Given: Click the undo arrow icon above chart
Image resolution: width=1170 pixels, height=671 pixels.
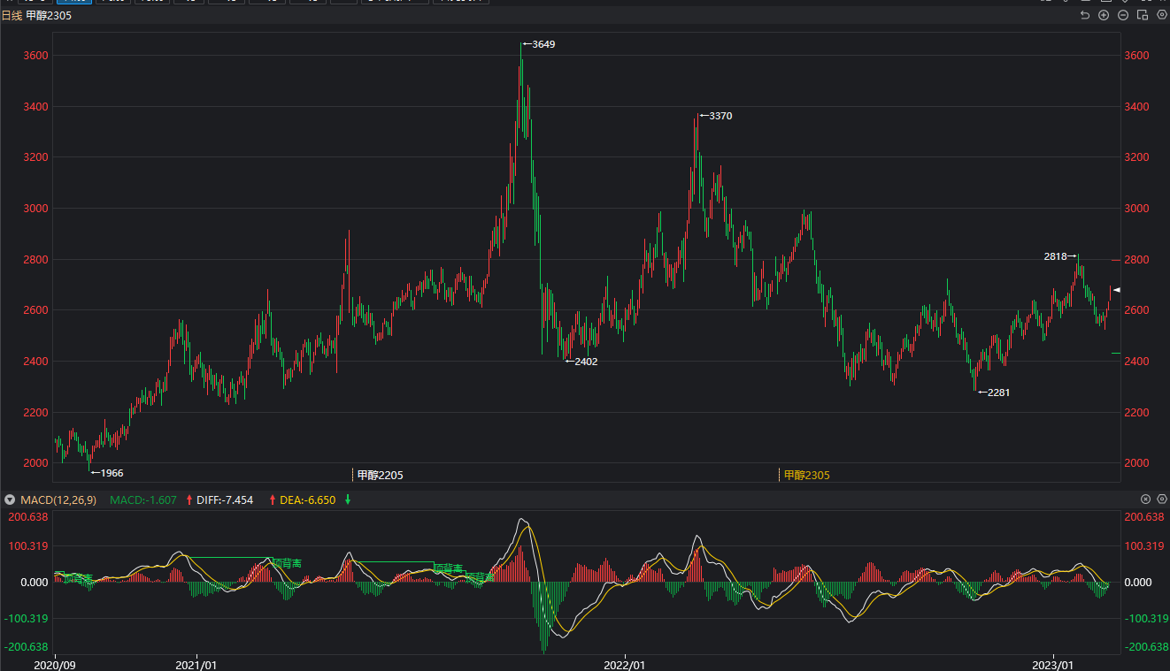Looking at the screenshot, I should tap(1085, 15).
